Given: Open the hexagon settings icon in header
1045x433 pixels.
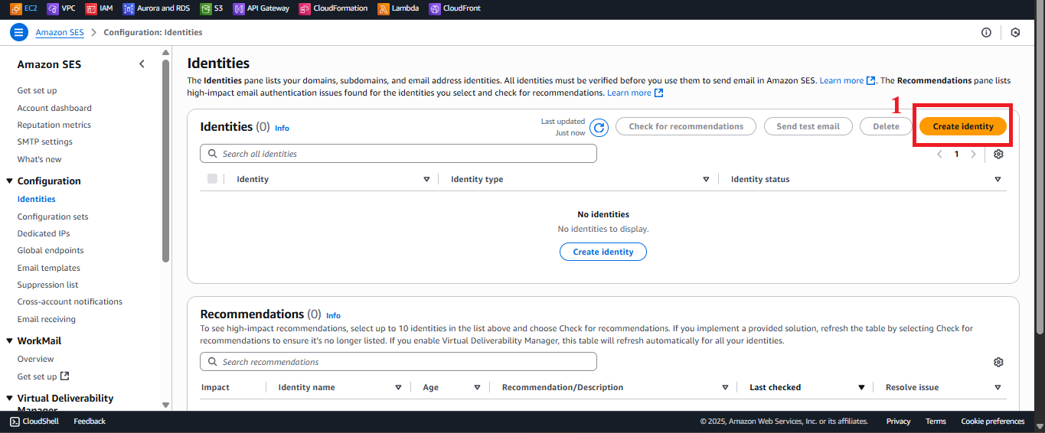Looking at the screenshot, I should [x=1015, y=33].
